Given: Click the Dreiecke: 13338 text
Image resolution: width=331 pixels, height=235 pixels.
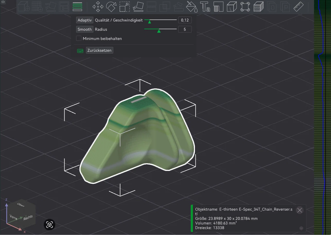Looking at the screenshot, I should pyautogui.click(x=210, y=228).
